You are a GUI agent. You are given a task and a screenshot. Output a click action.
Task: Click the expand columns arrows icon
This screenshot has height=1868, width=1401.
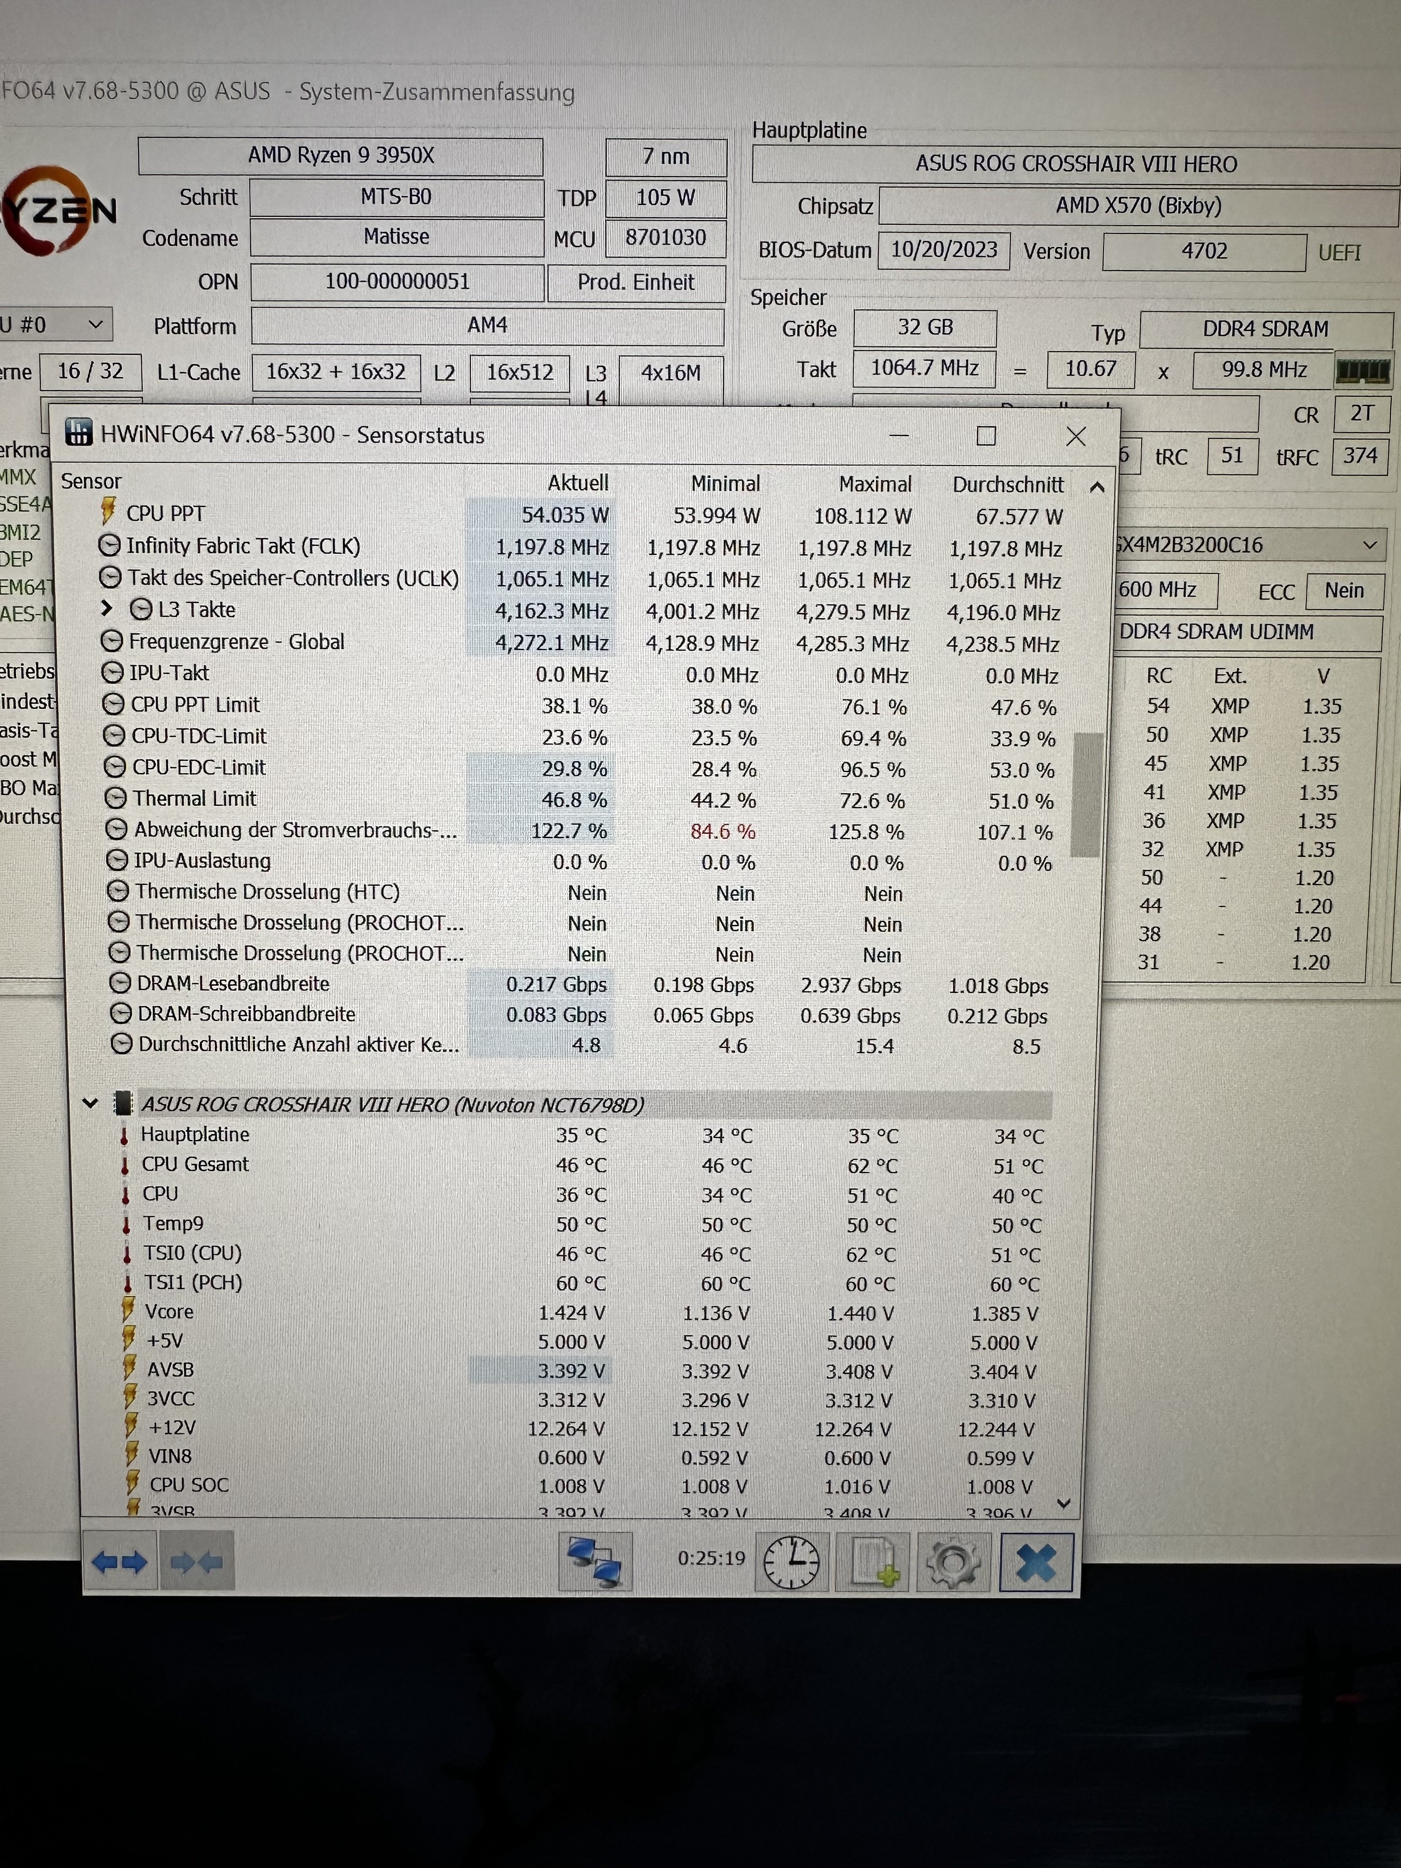[x=119, y=1562]
